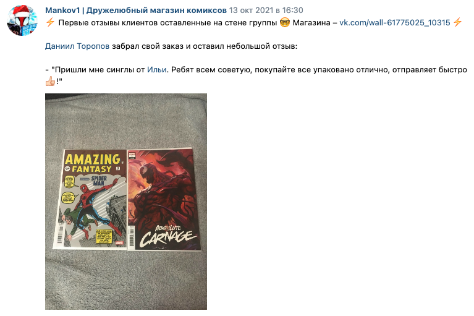This screenshot has width=474, height=316.
Task: Click the barcode on the Absolute Carnage cover
Action: click(x=132, y=236)
